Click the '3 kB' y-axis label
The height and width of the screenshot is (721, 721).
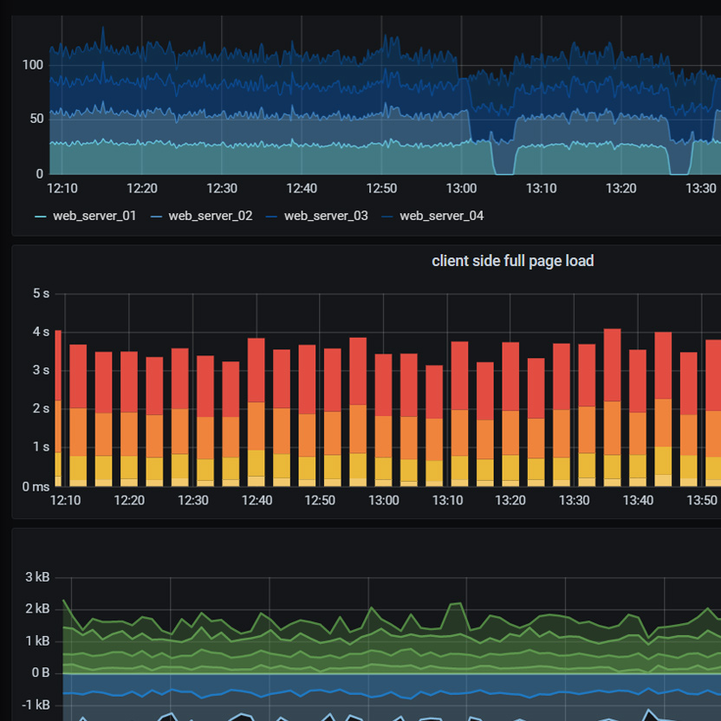37,577
